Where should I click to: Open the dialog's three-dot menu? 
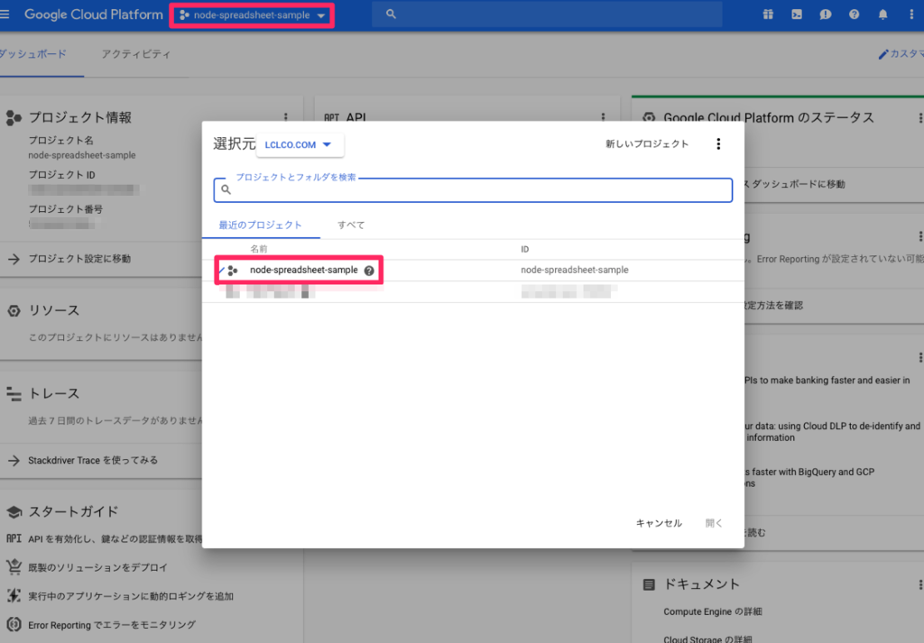tap(718, 143)
